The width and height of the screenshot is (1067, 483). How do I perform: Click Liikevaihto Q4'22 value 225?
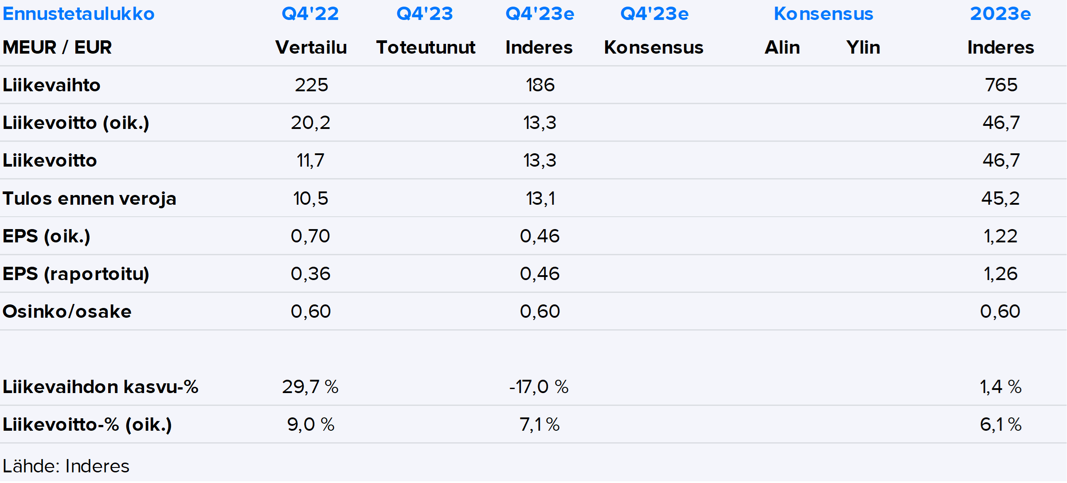(311, 85)
